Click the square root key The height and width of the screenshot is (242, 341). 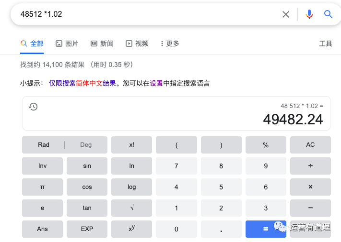131,208
